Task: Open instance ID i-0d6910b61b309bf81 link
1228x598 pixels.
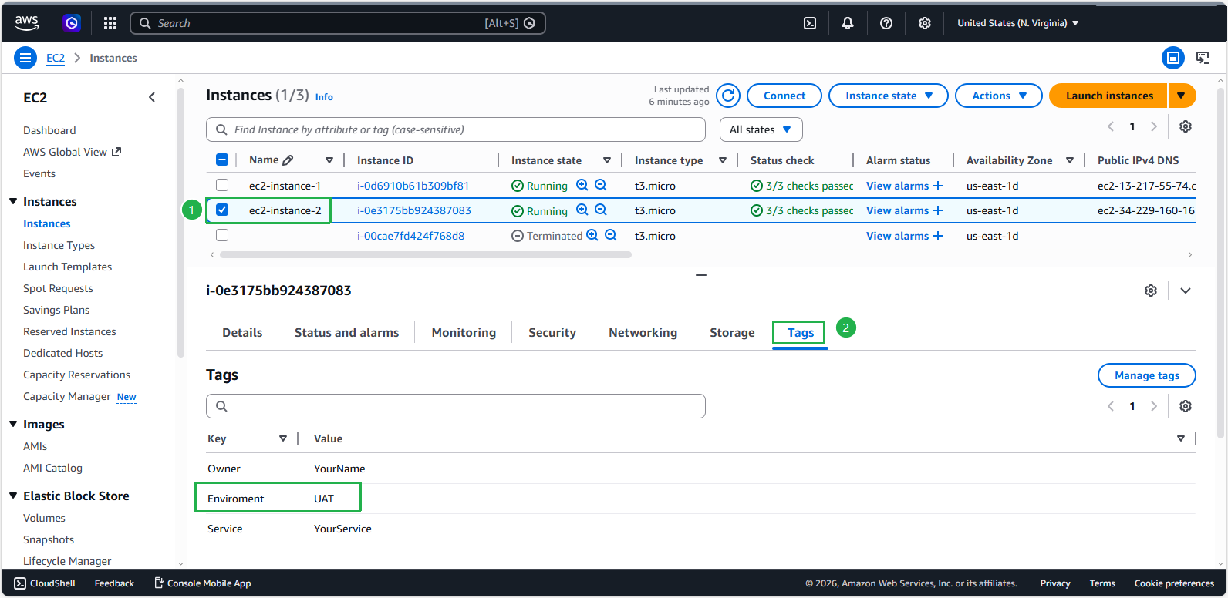Action: [x=413, y=186]
